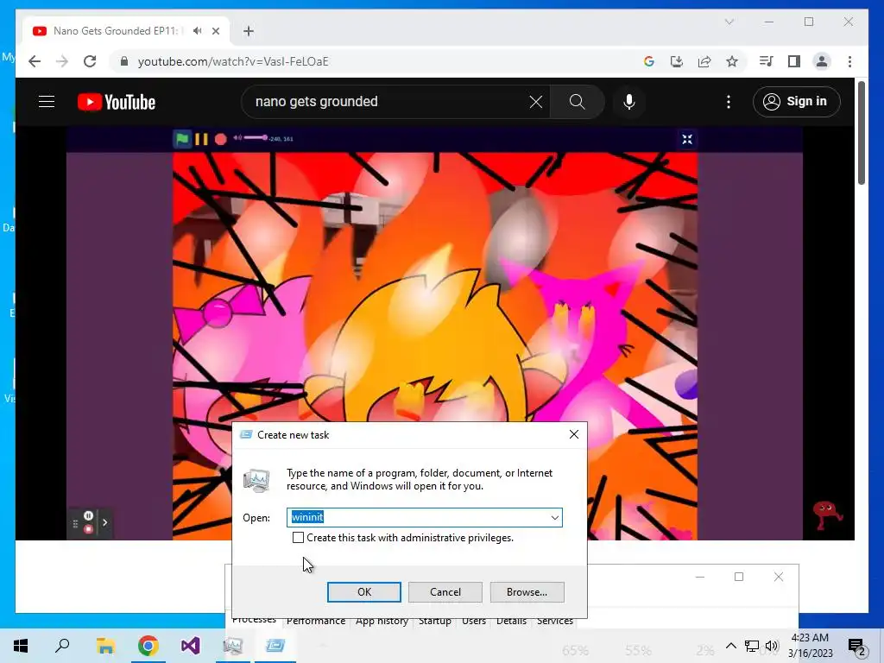884x663 pixels.
Task: Select the Users tab in Task Manager
Action: (x=474, y=621)
